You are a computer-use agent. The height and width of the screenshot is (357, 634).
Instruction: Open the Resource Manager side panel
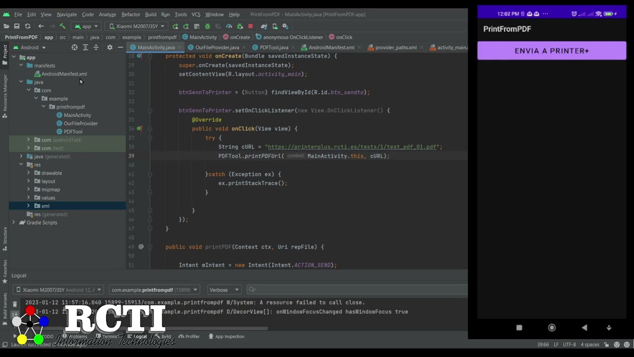point(5,97)
